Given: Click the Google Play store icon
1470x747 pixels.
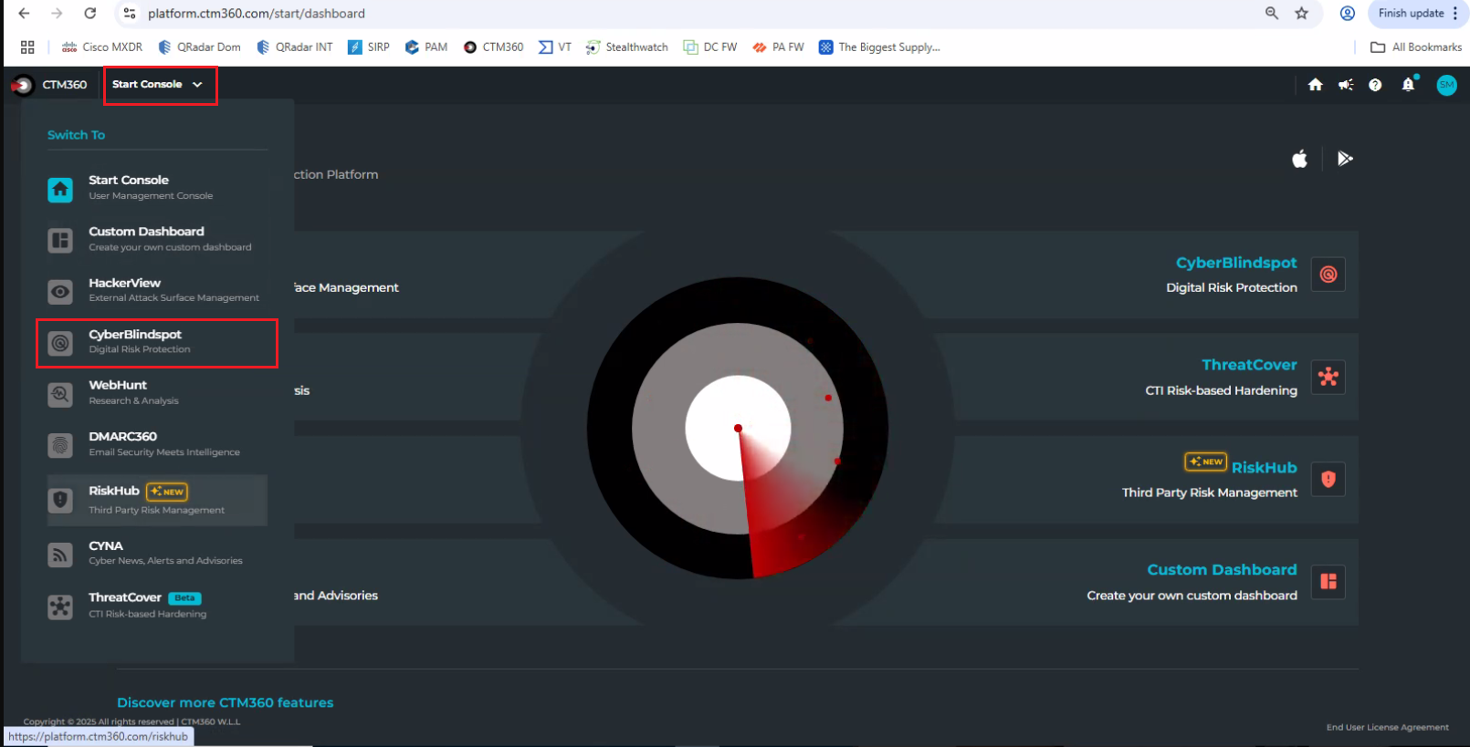Looking at the screenshot, I should 1345,159.
